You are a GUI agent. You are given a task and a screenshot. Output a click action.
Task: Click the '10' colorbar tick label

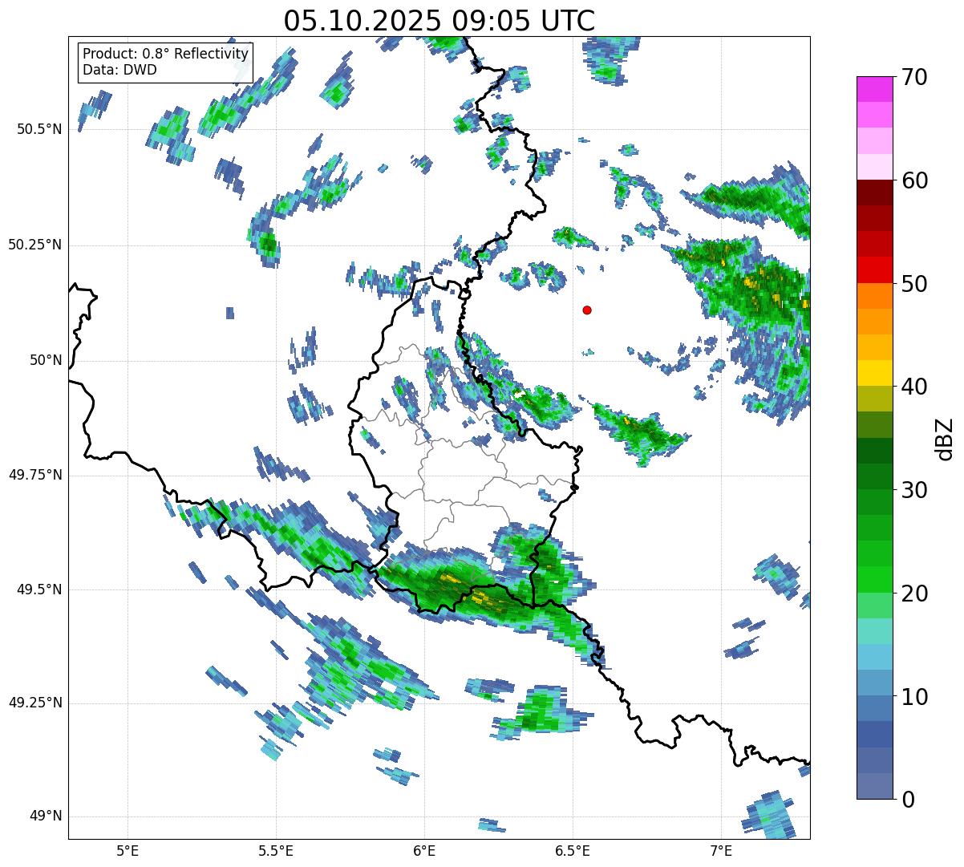pyautogui.click(x=914, y=697)
